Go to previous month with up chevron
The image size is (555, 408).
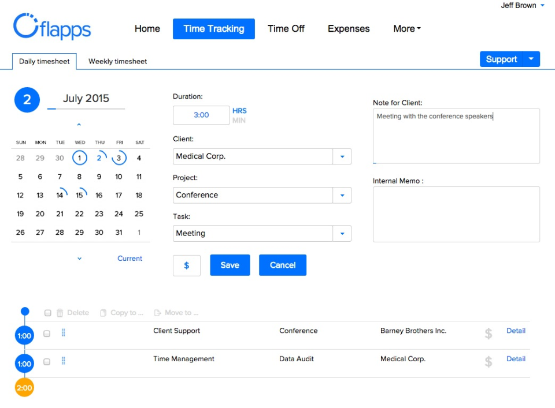coord(79,124)
